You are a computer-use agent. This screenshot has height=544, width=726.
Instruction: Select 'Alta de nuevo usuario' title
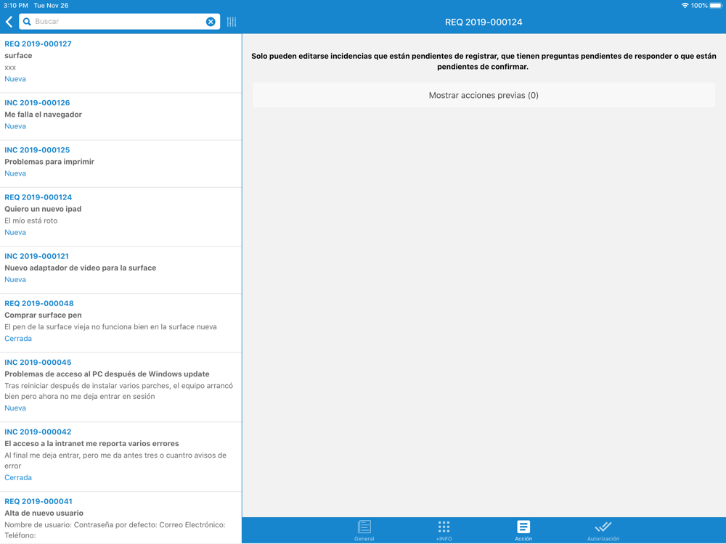pyautogui.click(x=44, y=513)
